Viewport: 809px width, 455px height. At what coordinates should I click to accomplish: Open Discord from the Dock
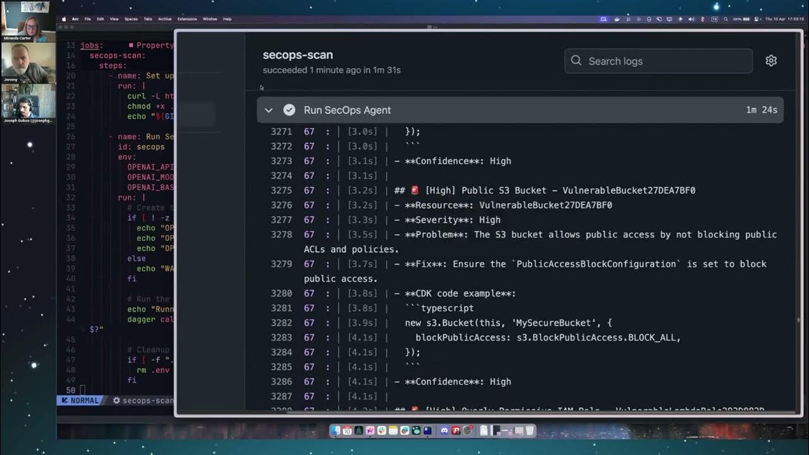(x=444, y=430)
